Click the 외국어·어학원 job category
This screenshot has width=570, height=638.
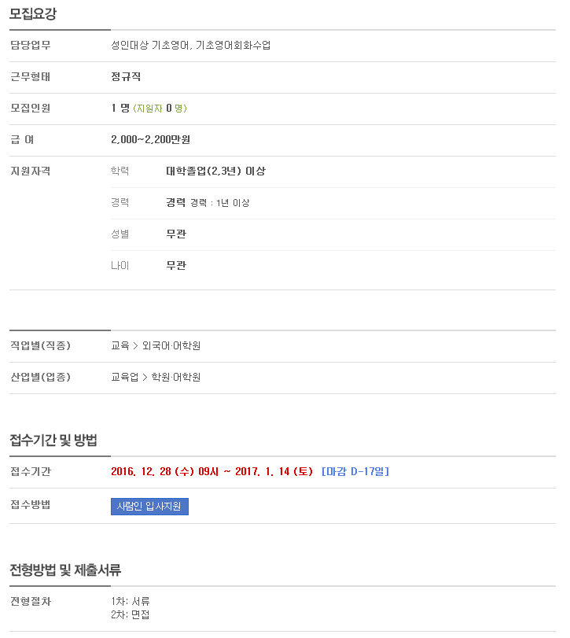[171, 345]
